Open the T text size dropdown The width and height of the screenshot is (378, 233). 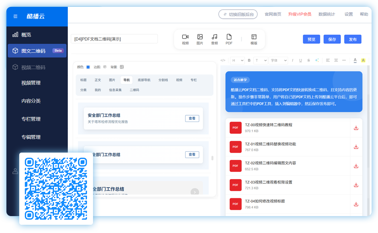click(x=261, y=60)
